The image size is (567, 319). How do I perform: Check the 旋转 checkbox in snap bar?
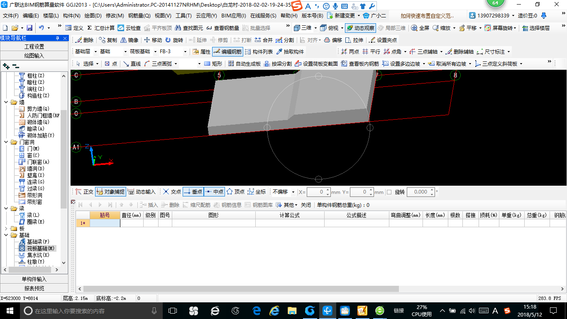(389, 192)
